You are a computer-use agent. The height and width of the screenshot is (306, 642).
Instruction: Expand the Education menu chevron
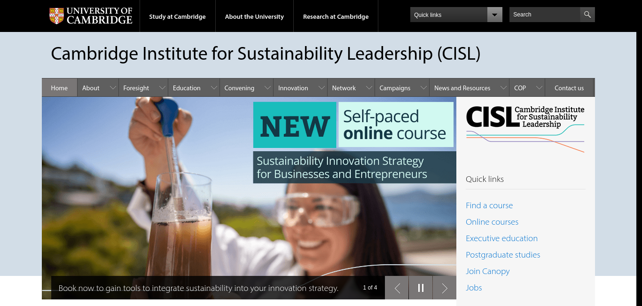[214, 88]
